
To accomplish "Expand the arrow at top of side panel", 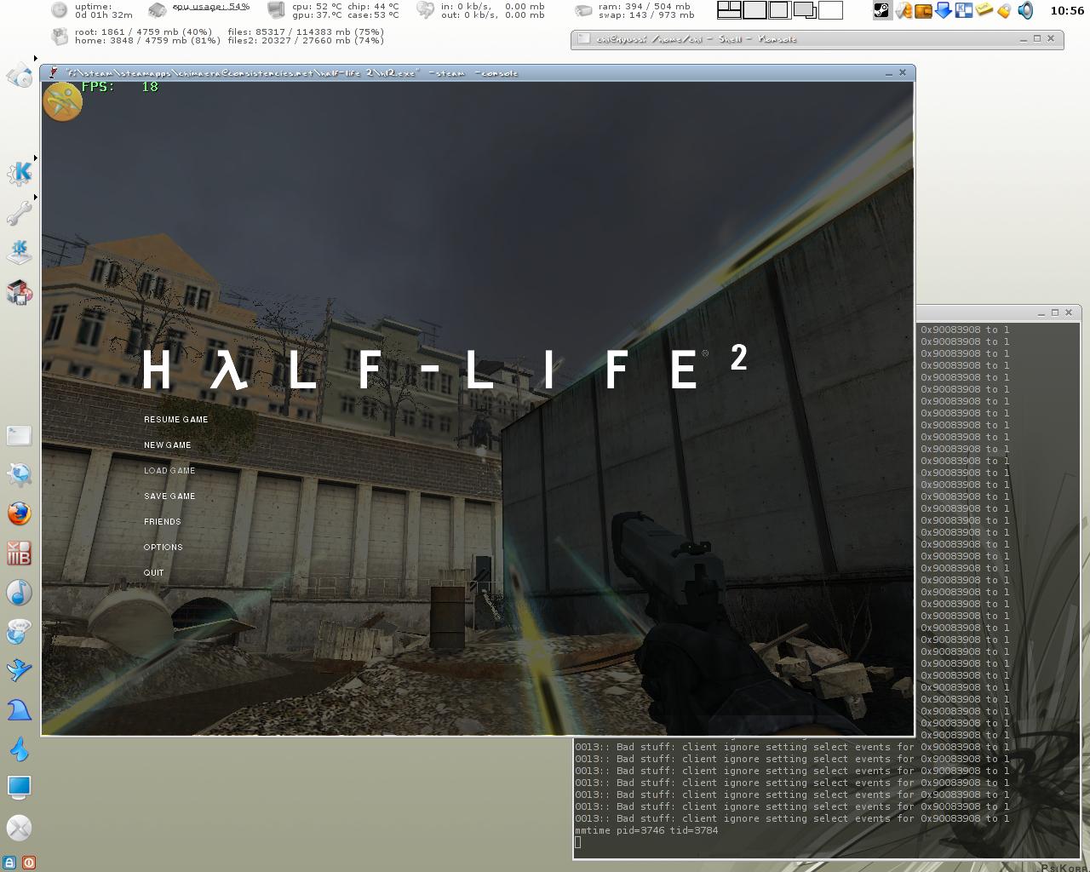I will (x=35, y=59).
